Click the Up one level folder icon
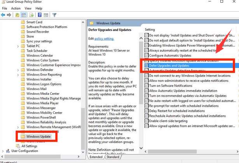The width and height of the screenshot is (239, 163). [17, 15]
